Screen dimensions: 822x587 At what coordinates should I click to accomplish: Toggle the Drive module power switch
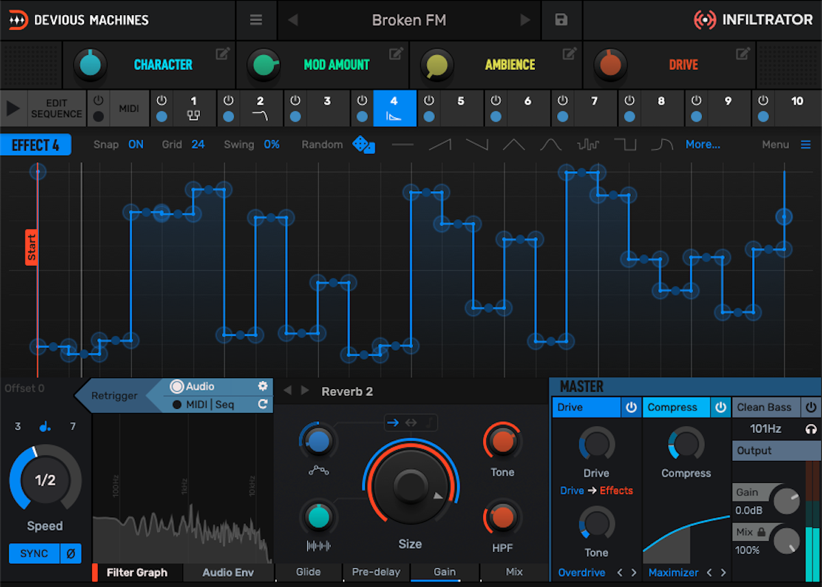pyautogui.click(x=630, y=407)
